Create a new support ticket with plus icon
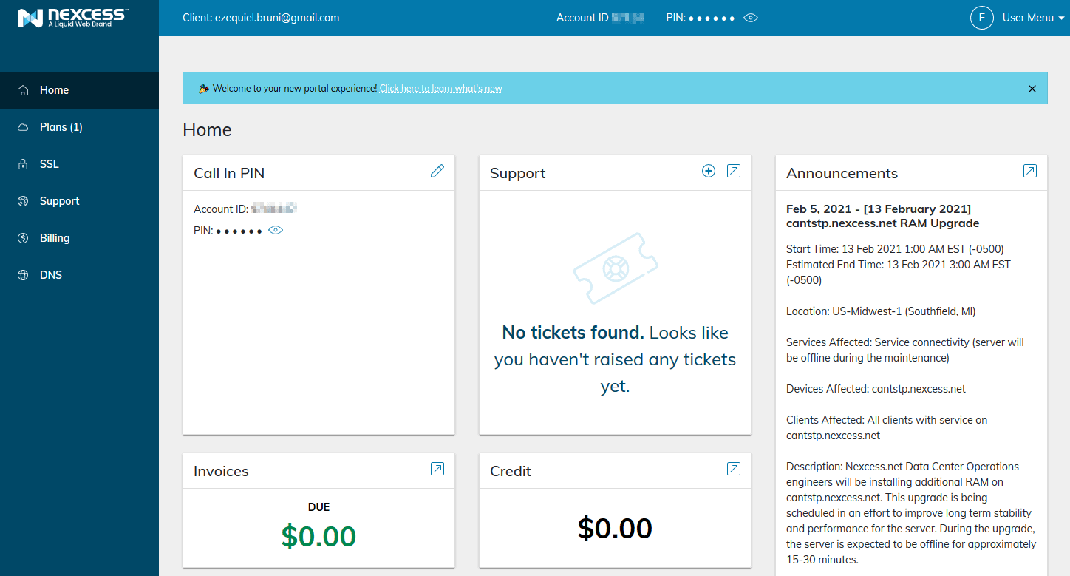 tap(708, 172)
